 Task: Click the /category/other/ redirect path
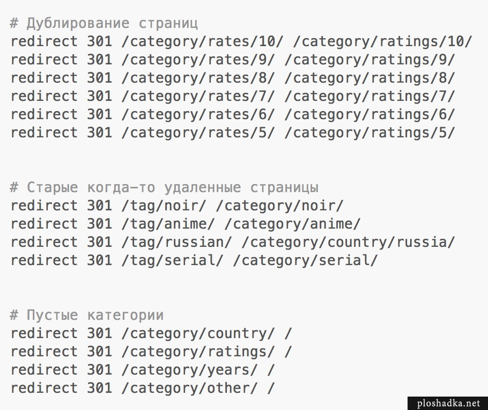point(189,389)
